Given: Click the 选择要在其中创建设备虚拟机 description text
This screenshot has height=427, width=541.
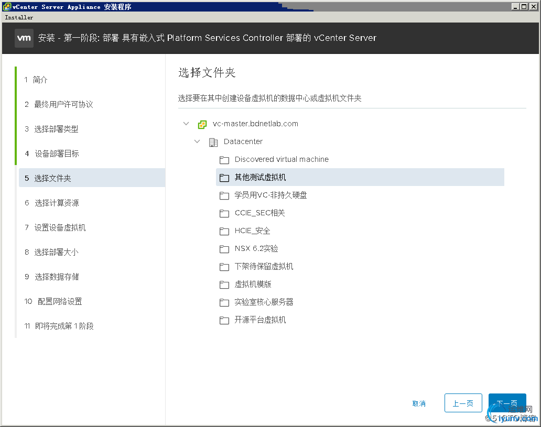Looking at the screenshot, I should (x=270, y=98).
